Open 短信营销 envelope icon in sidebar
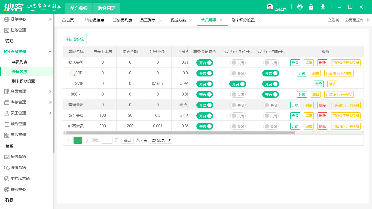This screenshot has width=372, height=209. (x=7, y=157)
